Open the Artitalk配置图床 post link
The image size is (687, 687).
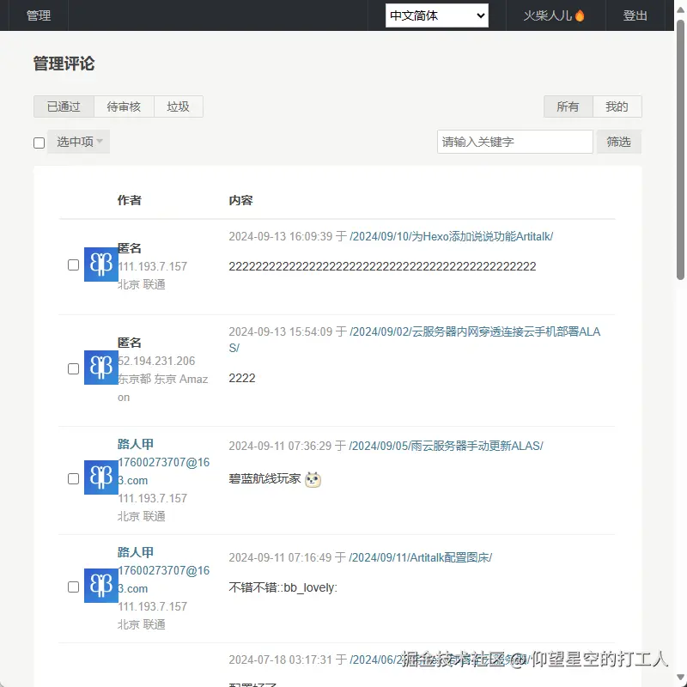(421, 557)
